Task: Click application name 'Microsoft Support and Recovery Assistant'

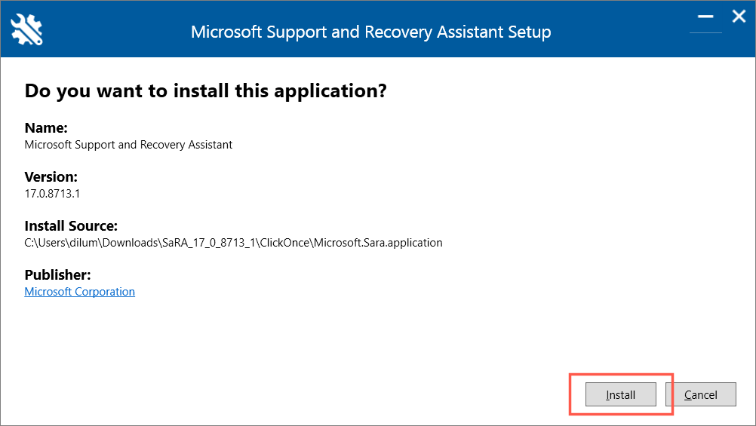Action: click(x=128, y=145)
